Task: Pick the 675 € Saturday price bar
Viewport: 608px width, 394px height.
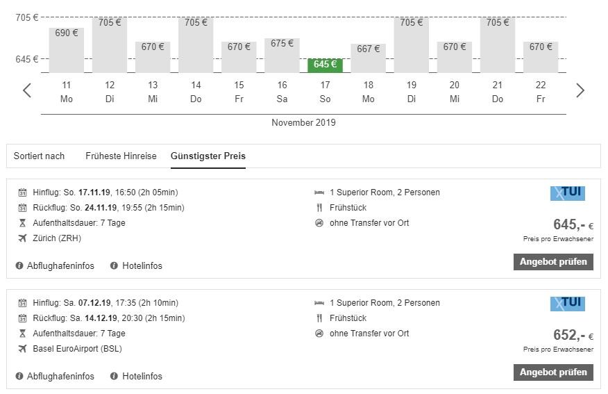Action: click(x=282, y=56)
